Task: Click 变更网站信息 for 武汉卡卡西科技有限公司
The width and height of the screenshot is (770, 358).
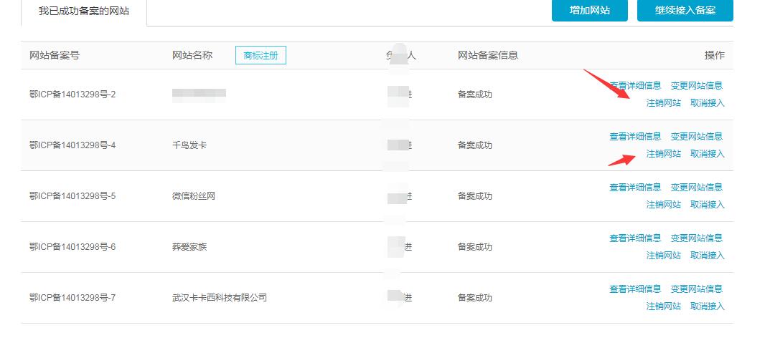Action: point(697,289)
